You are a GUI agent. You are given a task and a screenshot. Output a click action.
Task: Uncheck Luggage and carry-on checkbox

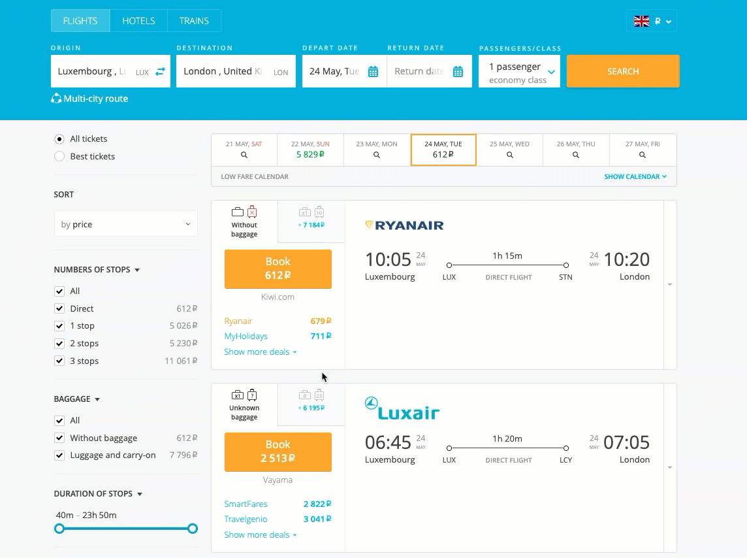(59, 455)
